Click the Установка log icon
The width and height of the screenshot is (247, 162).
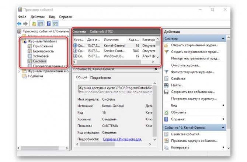click(x=29, y=56)
